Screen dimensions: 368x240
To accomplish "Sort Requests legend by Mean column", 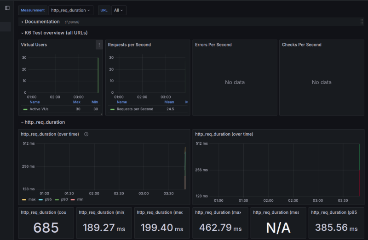I will pyautogui.click(x=169, y=102).
